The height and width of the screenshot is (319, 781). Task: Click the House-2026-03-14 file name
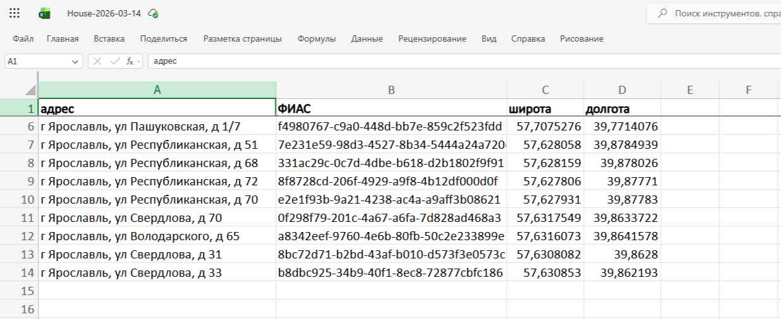(x=104, y=14)
